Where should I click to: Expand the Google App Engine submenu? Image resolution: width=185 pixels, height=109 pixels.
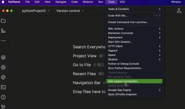(134, 90)
